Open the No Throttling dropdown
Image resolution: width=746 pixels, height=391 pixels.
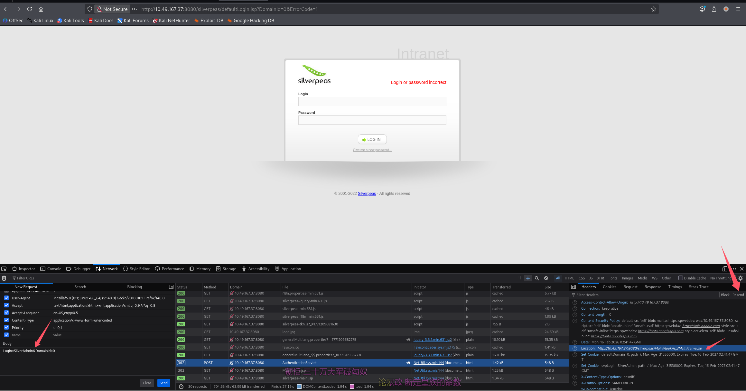[x=721, y=278]
